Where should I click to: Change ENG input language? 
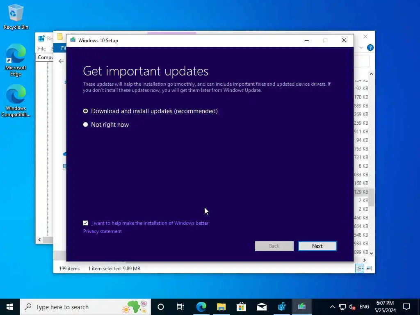(x=364, y=307)
